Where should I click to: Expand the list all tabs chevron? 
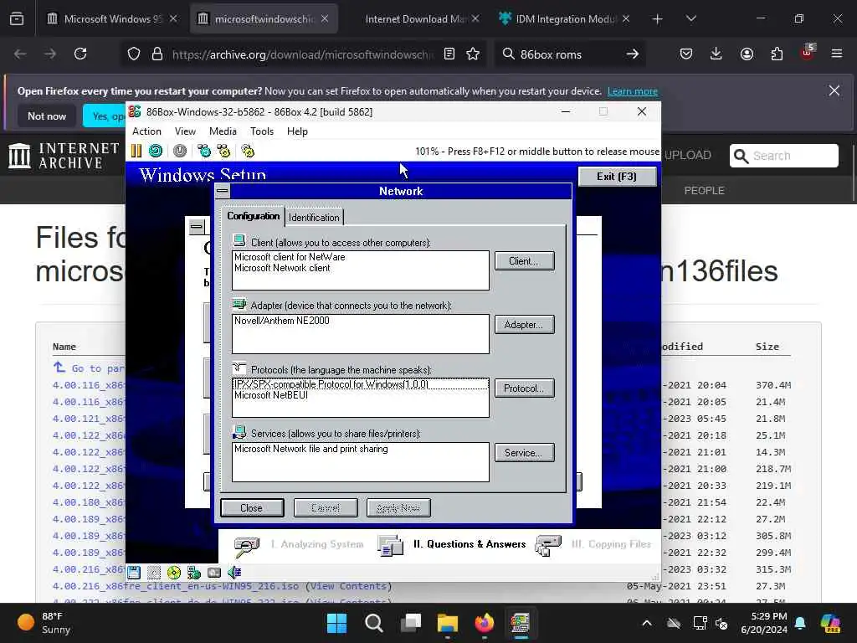[x=690, y=19]
